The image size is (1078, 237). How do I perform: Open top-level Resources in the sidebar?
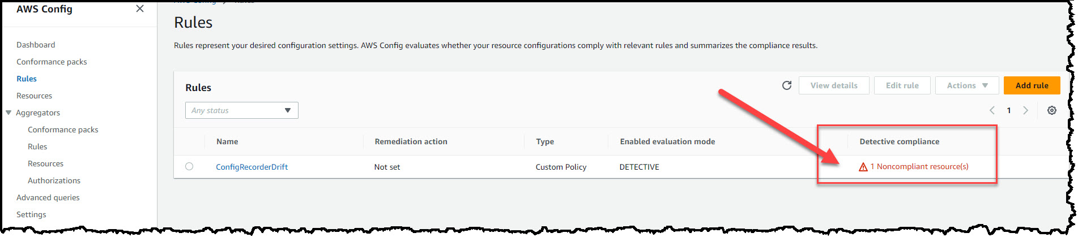34,96
